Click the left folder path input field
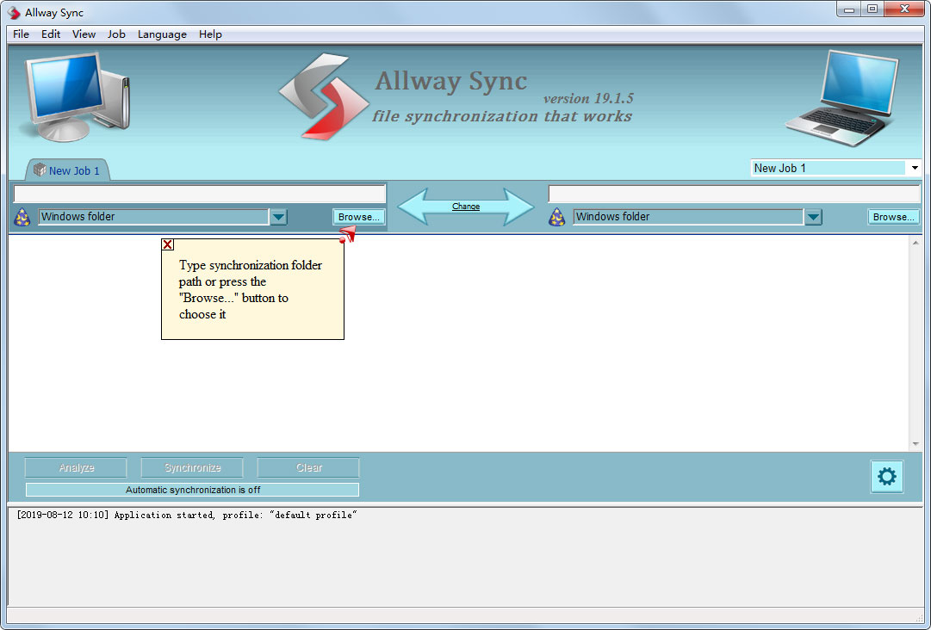The width and height of the screenshot is (931, 630). click(198, 194)
